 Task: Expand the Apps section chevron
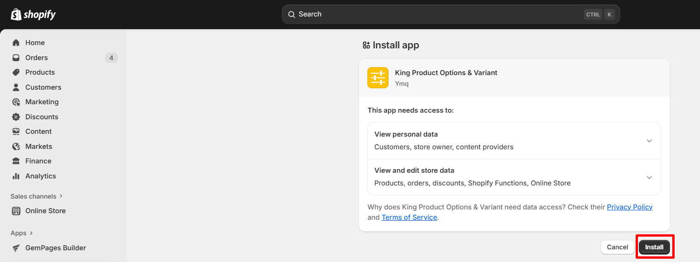click(x=31, y=233)
